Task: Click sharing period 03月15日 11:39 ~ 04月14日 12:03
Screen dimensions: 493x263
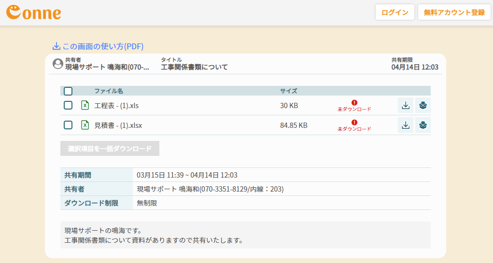Action: click(x=187, y=175)
